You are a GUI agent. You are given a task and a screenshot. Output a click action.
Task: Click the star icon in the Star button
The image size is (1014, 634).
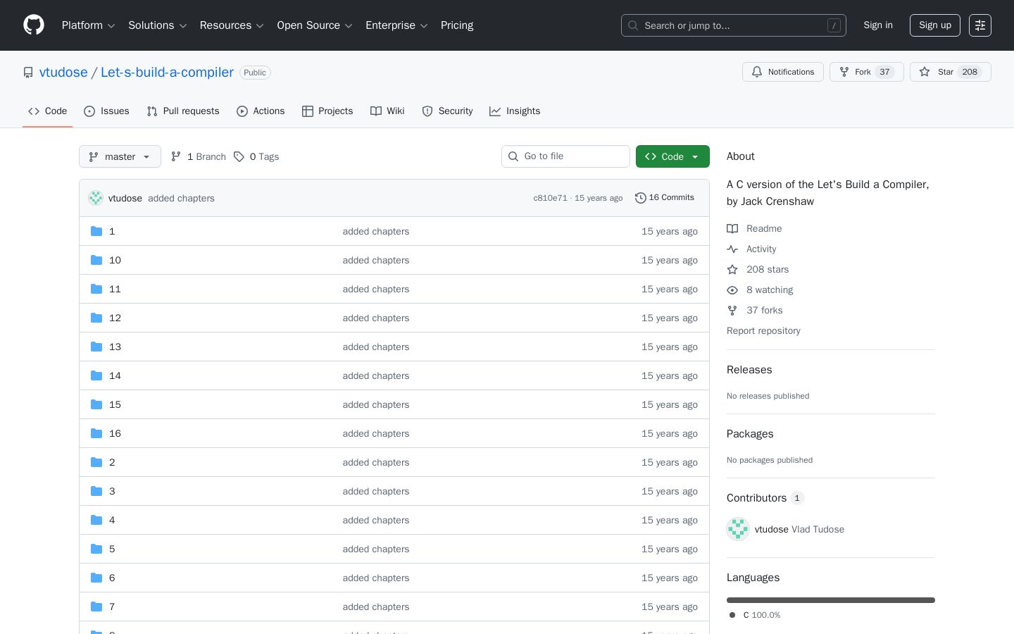pos(925,72)
